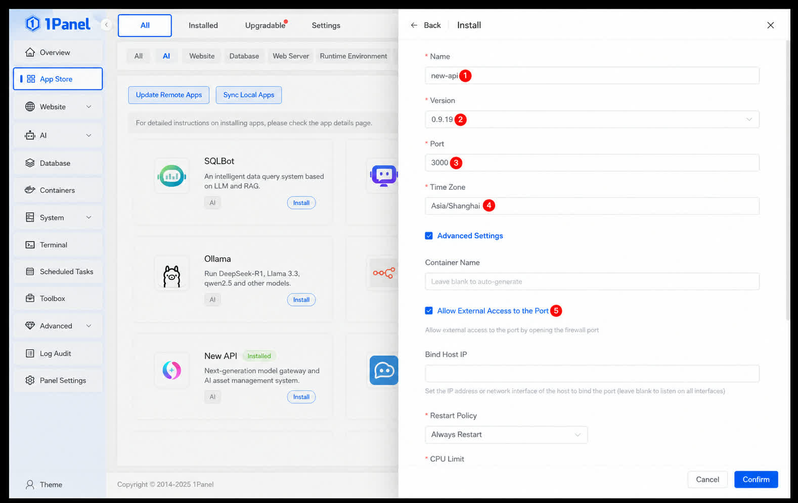798x503 pixels.
Task: Install the SQLBot app
Action: point(301,203)
